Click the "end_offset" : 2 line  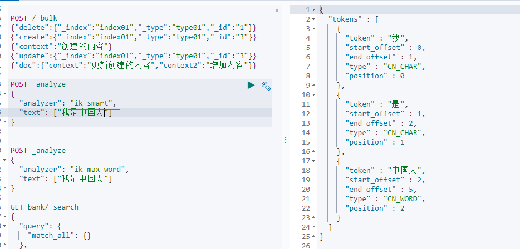381,123
